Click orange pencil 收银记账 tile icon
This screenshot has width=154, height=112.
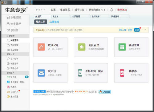pos(41,47)
